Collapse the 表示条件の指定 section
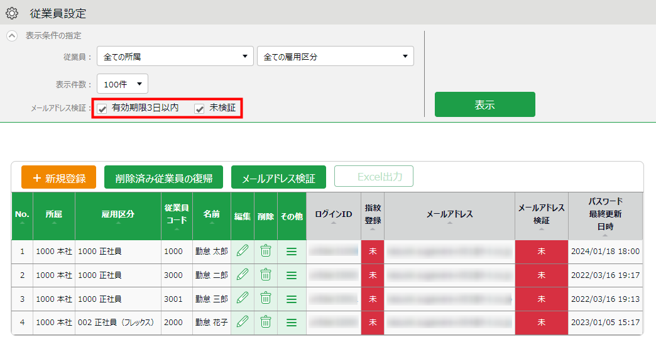Viewport: 656px width, 349px height. (12, 36)
